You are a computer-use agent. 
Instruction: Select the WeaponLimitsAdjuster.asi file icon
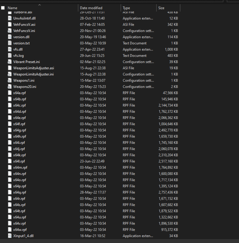pos(10,68)
